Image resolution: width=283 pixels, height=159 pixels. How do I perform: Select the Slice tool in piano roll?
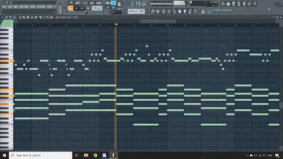click(40, 17)
